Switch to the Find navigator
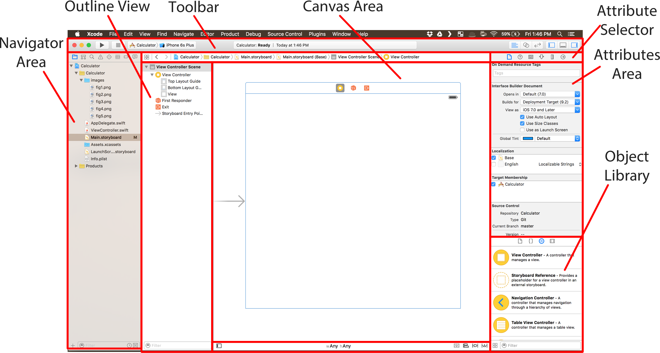This screenshot has width=660, height=353. point(92,57)
